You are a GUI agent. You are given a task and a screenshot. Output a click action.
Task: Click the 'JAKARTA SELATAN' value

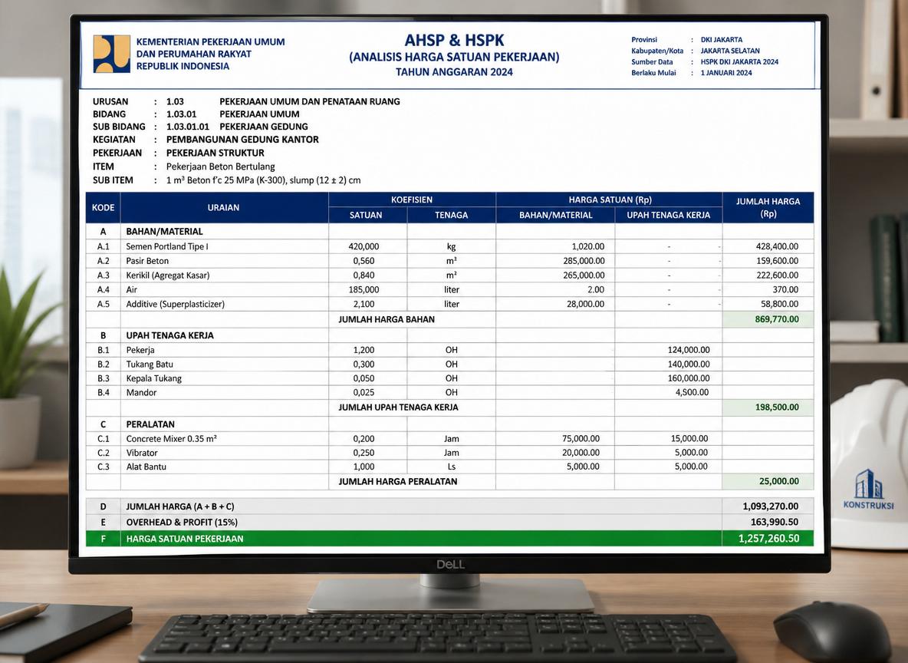click(x=729, y=51)
